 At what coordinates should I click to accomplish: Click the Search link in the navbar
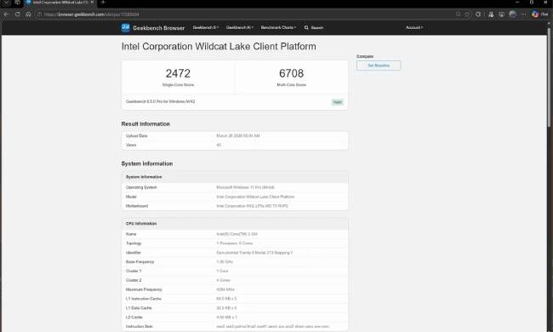[x=314, y=27]
